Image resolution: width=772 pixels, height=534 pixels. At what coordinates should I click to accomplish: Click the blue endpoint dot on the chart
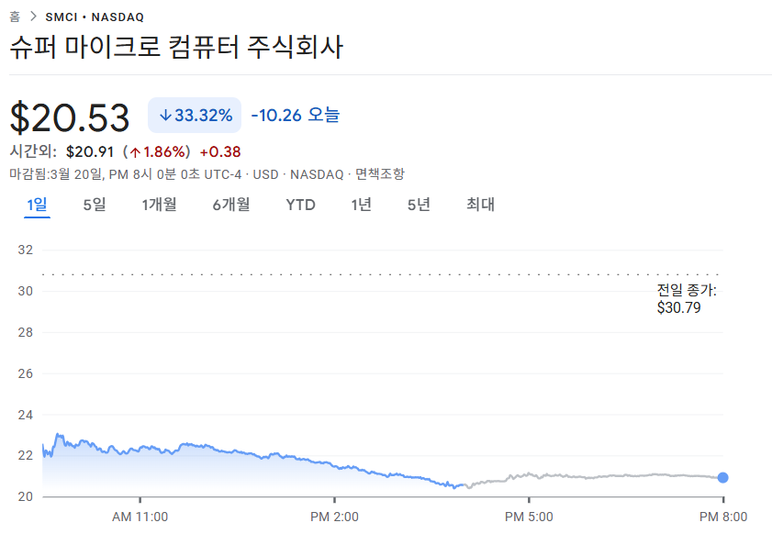click(x=723, y=477)
